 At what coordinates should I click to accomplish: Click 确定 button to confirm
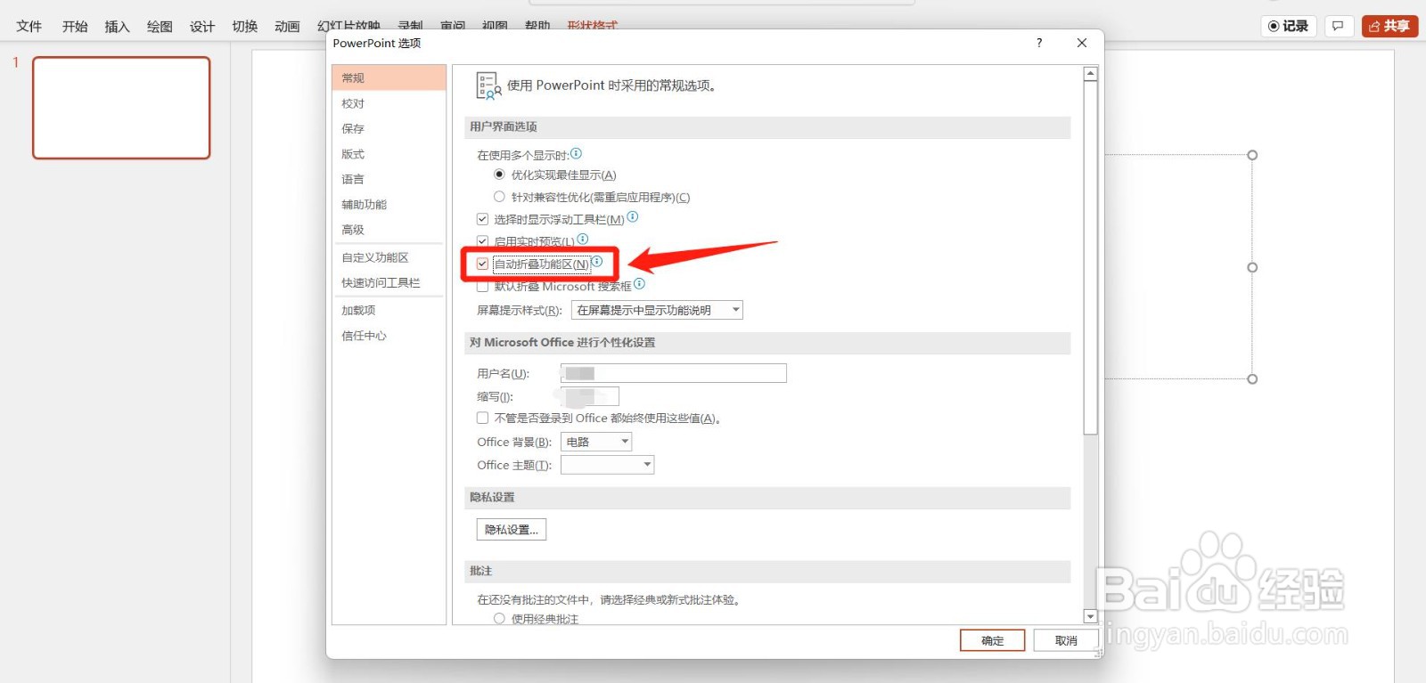[992, 640]
